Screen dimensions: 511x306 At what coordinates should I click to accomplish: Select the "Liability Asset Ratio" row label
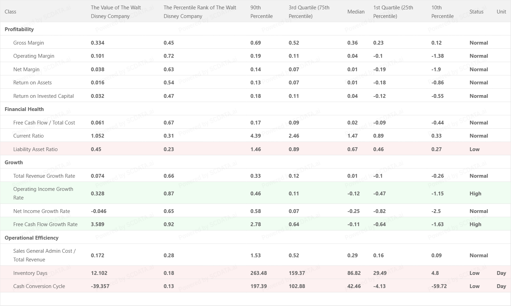(35, 149)
